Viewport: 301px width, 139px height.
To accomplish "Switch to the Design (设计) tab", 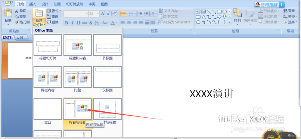I will (x=45, y=4).
